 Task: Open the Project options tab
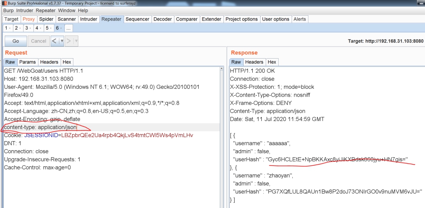[x=242, y=19]
